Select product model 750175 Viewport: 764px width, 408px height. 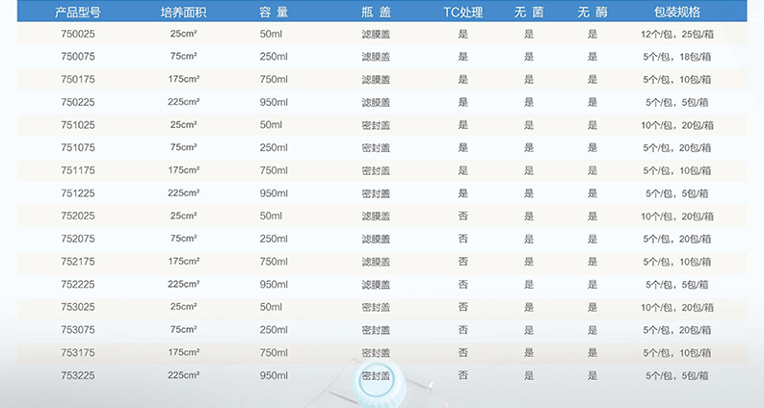(78, 79)
